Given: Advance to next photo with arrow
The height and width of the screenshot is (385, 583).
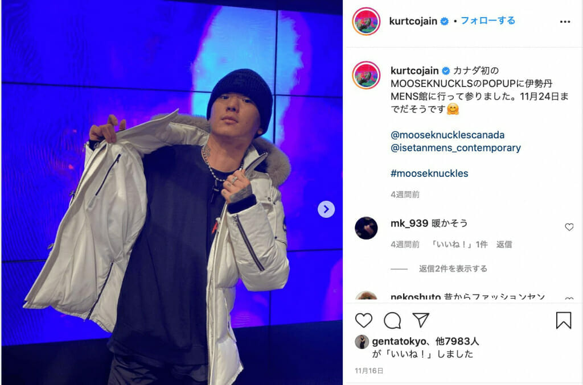Looking at the screenshot, I should point(326,209).
